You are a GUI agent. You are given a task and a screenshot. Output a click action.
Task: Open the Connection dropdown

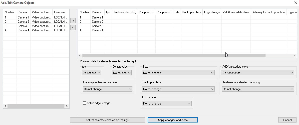pyautogui.click(x=167, y=104)
